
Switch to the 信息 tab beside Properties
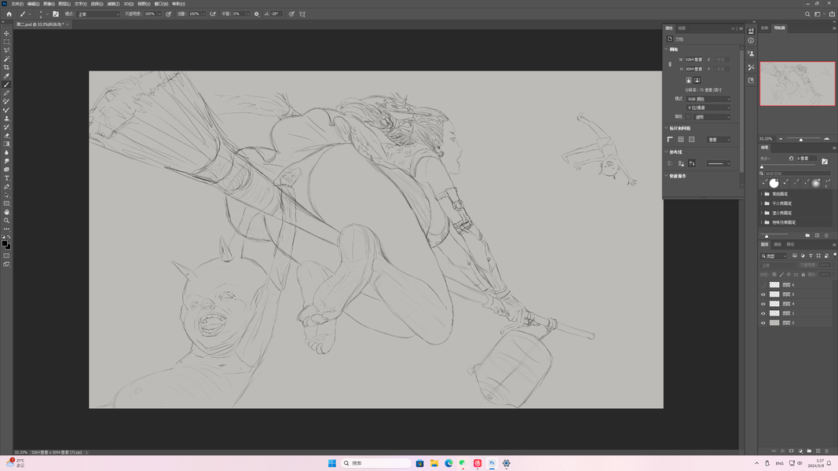[x=682, y=27]
